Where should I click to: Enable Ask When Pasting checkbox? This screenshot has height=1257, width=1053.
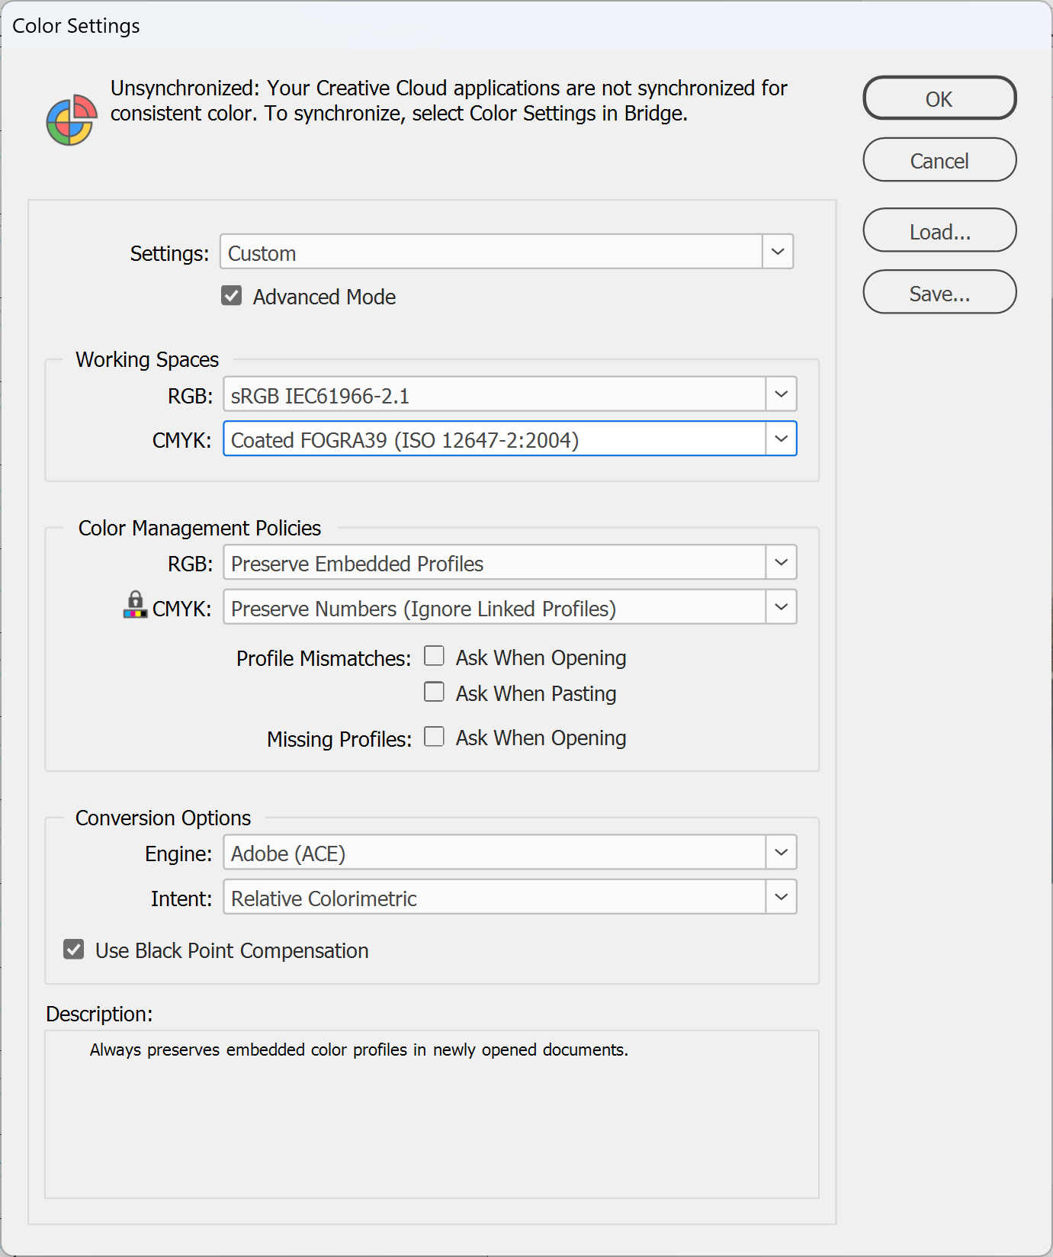(x=434, y=692)
